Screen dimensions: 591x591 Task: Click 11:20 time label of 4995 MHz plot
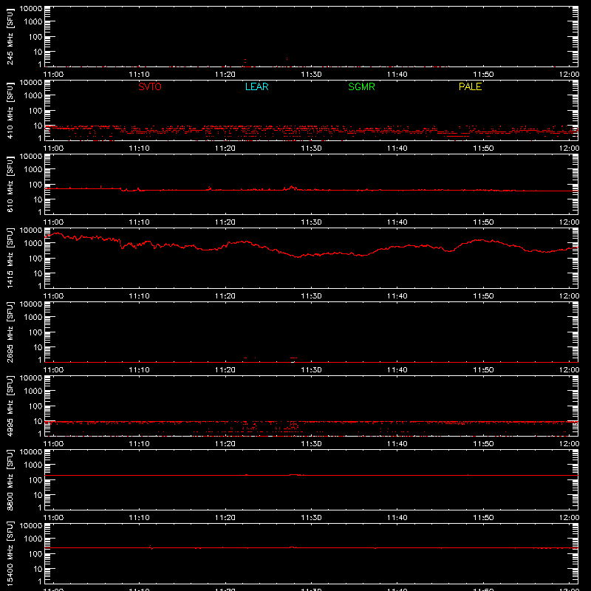pyautogui.click(x=225, y=444)
